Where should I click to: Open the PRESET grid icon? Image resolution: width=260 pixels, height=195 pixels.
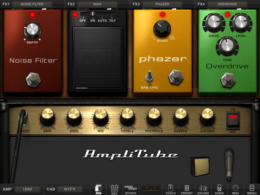187,189
